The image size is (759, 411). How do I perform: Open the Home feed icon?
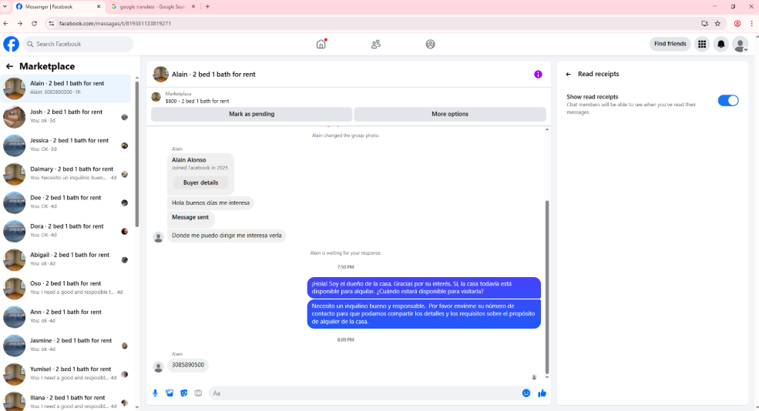321,44
